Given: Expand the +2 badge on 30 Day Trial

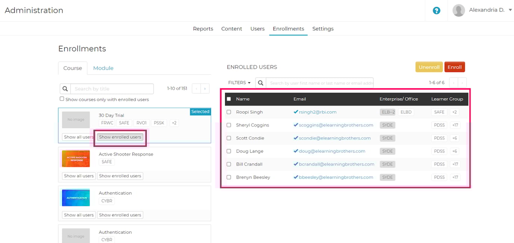Looking at the screenshot, I should [x=174, y=123].
